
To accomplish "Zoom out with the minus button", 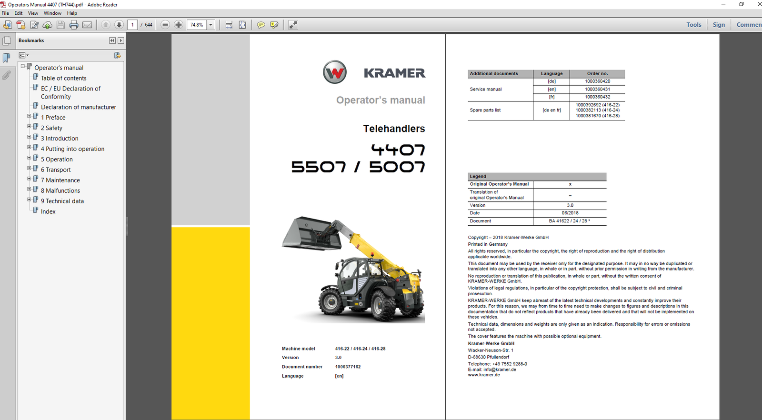I will click(165, 25).
